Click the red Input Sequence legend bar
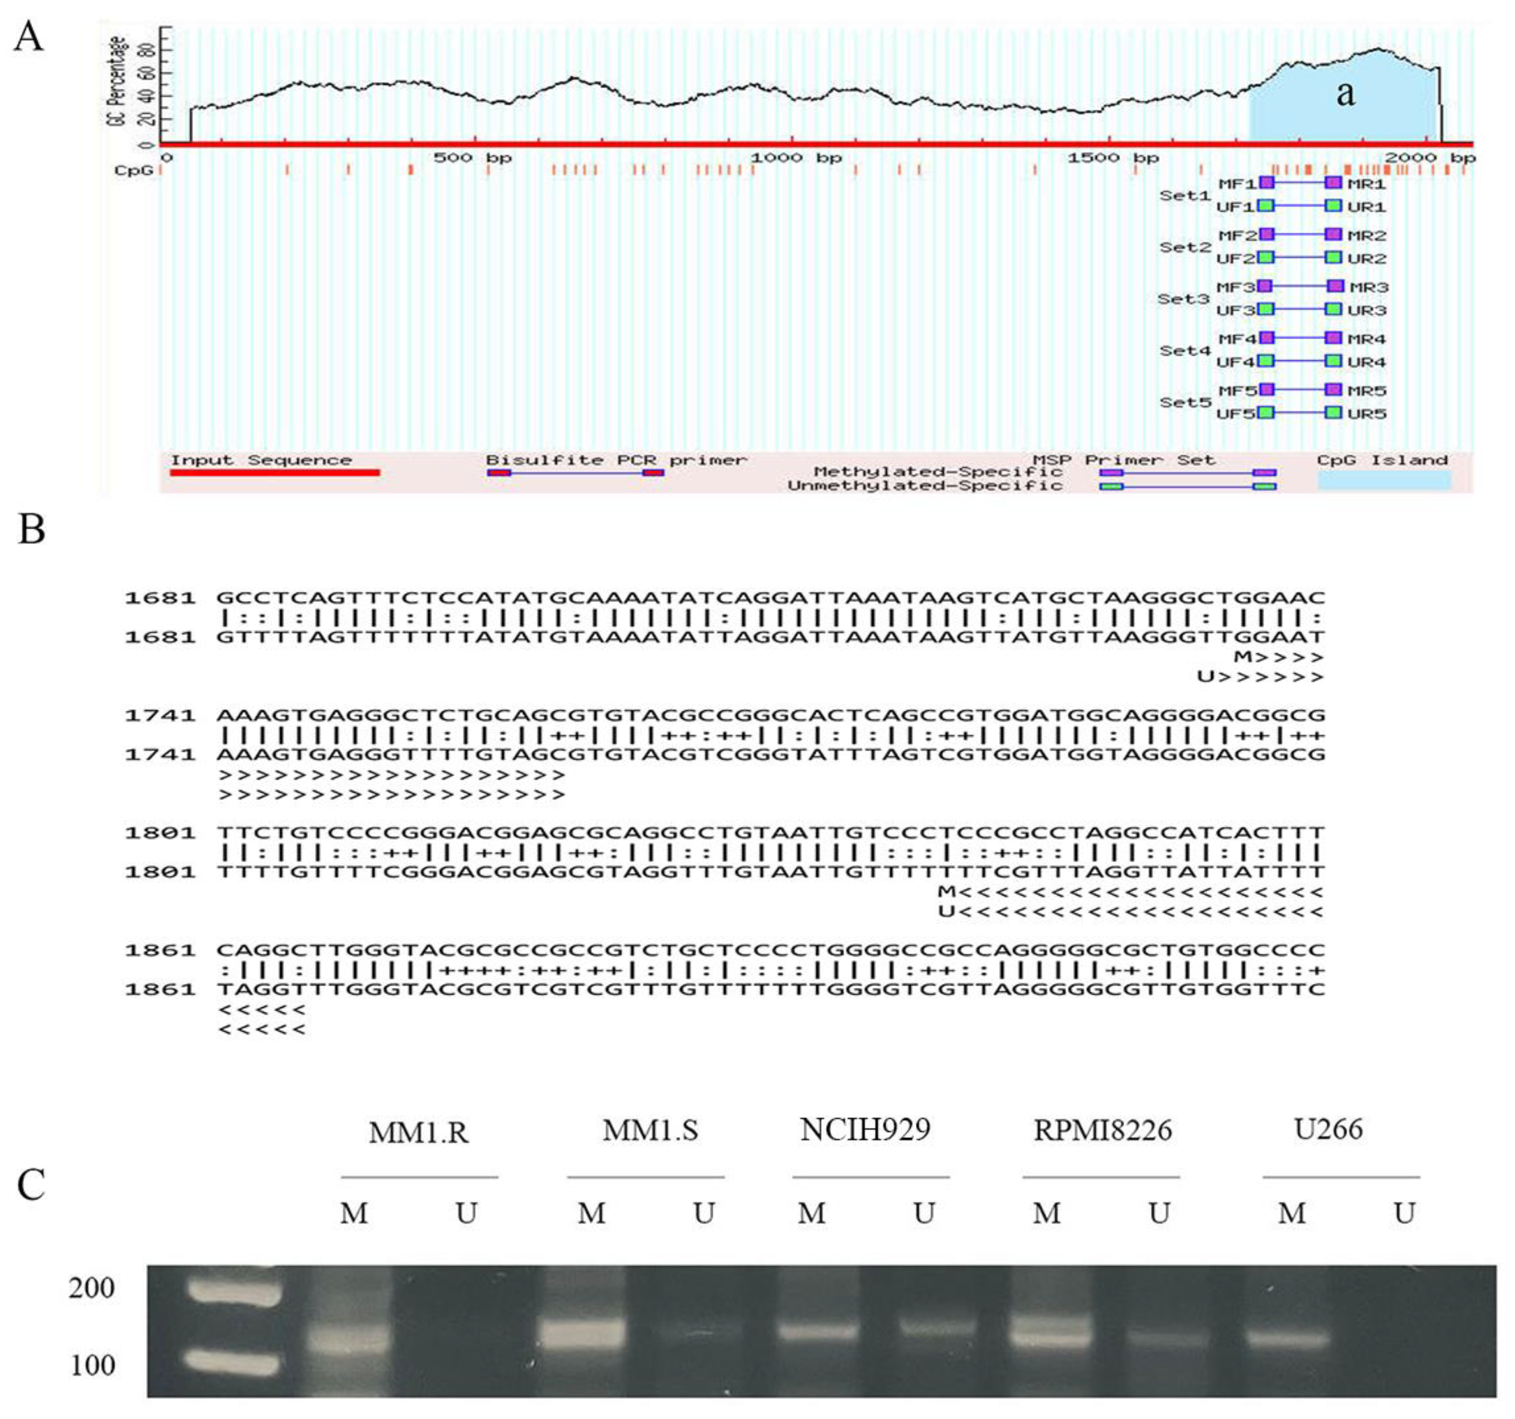The width and height of the screenshot is (1515, 1419). click(274, 473)
